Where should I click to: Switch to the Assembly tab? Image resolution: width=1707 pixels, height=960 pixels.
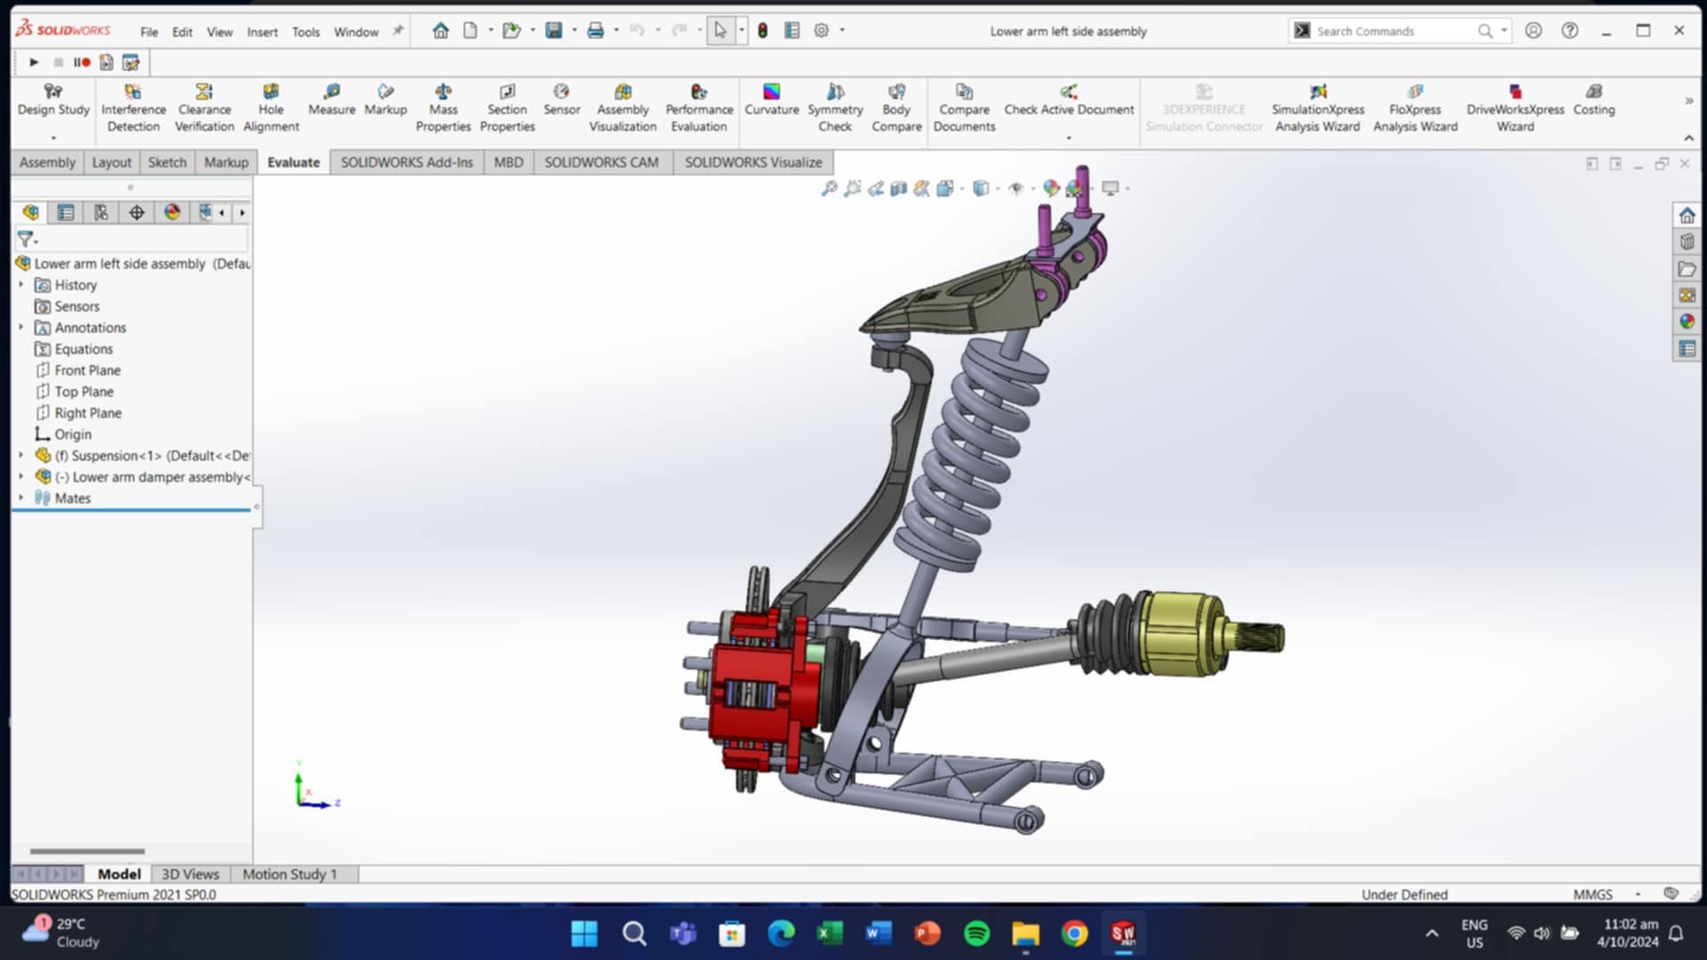[x=47, y=163]
